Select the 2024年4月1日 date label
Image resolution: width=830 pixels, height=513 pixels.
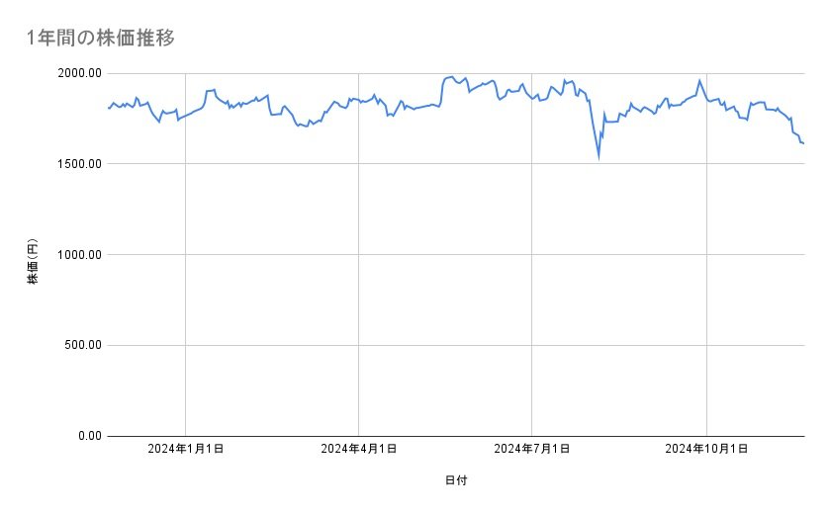[359, 450]
